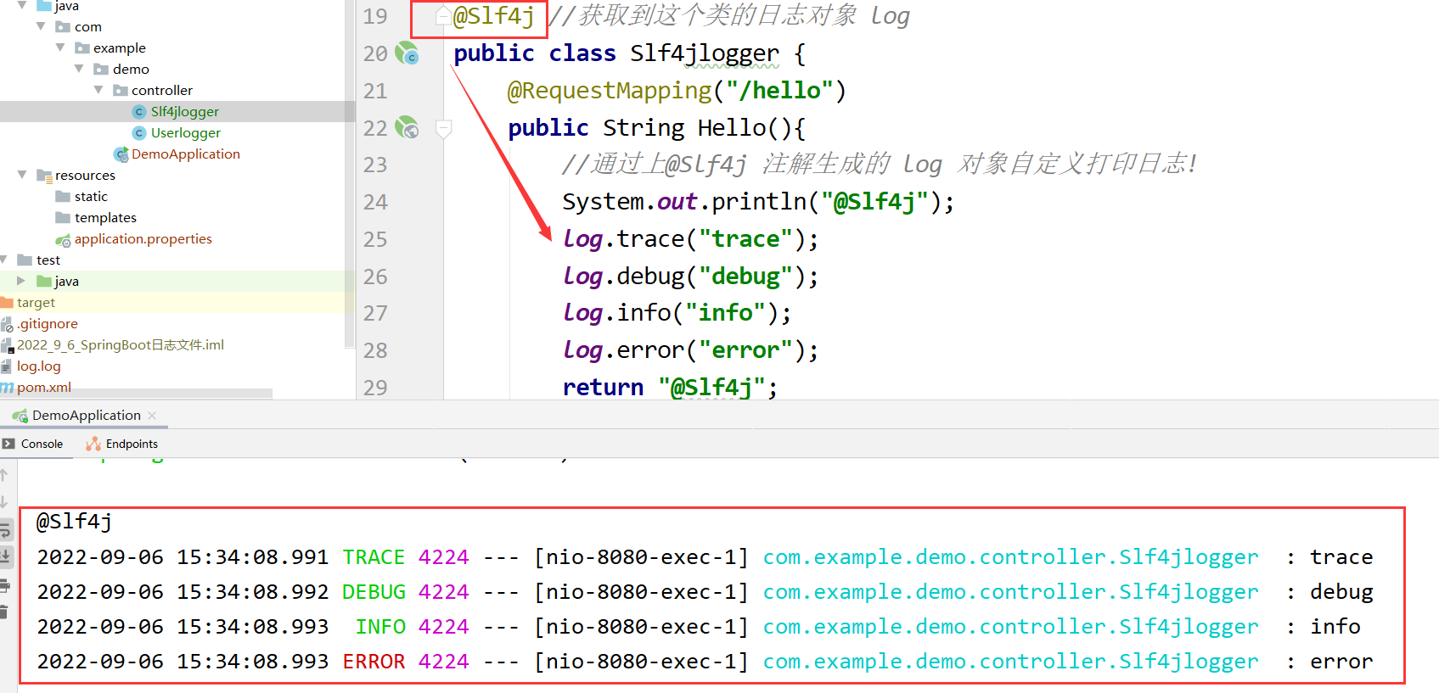This screenshot has width=1439, height=693.
Task: Open Slf4jlogger in the project tree
Action: point(185,112)
